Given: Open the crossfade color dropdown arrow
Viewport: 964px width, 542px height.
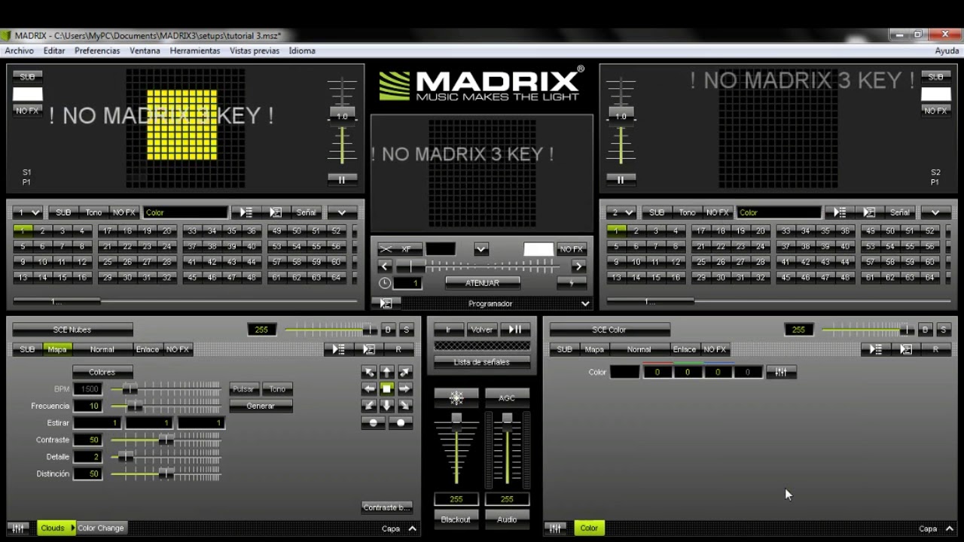Looking at the screenshot, I should (x=481, y=249).
